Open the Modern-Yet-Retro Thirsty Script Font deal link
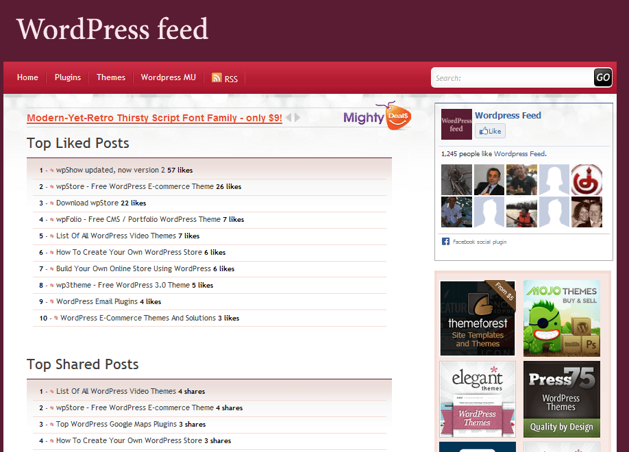The image size is (629, 452). (x=154, y=118)
